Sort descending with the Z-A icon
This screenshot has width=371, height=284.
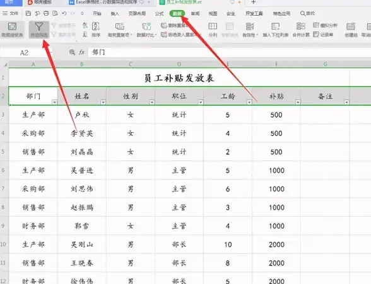tap(85, 35)
